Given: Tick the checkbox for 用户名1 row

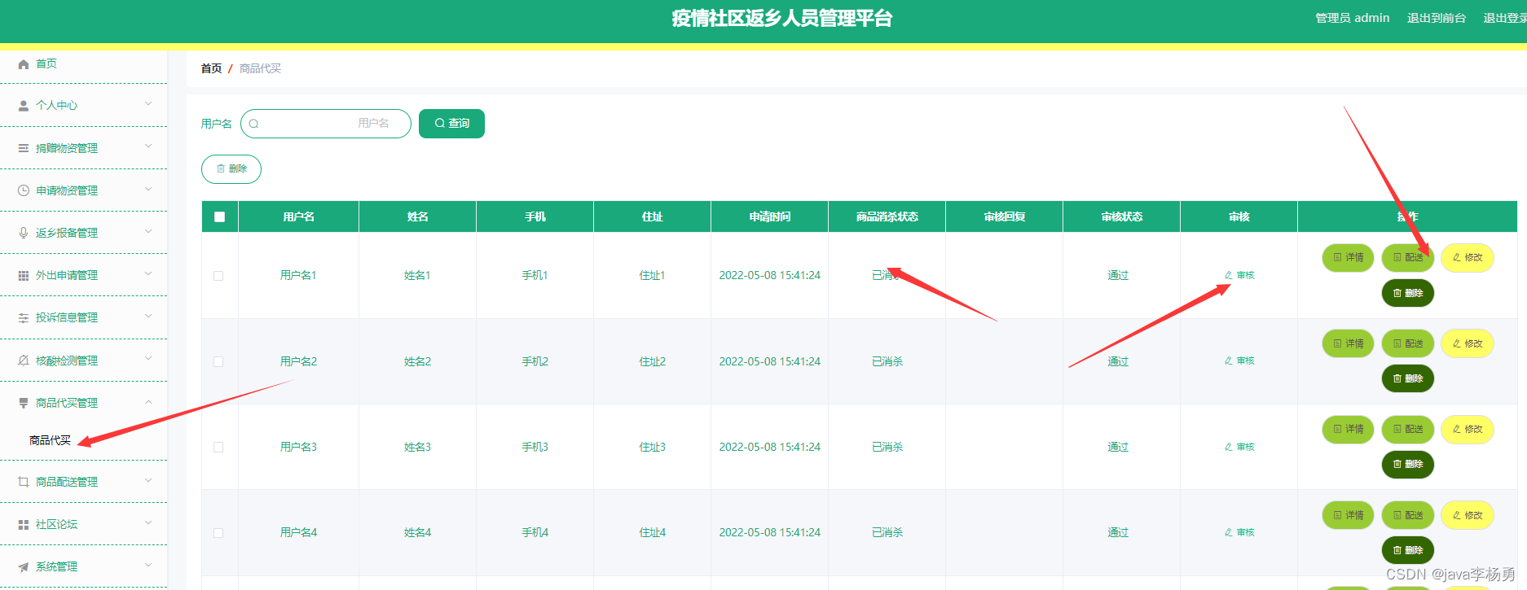Looking at the screenshot, I should (x=218, y=276).
